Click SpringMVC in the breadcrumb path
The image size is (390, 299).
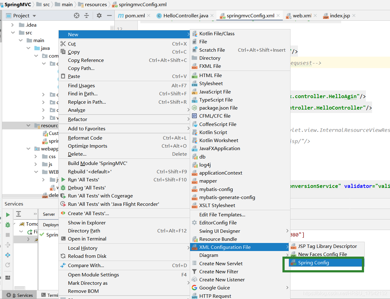coord(18,4)
